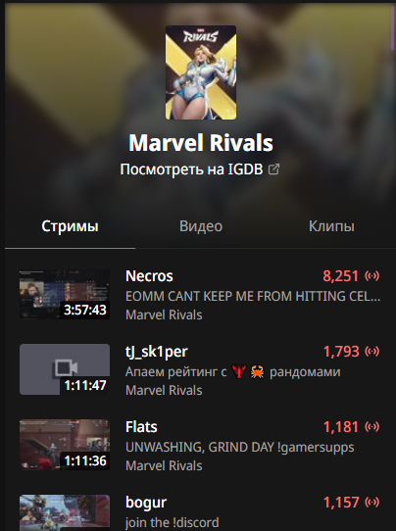
Task: Select the Стримы tab
Action: coord(71,226)
